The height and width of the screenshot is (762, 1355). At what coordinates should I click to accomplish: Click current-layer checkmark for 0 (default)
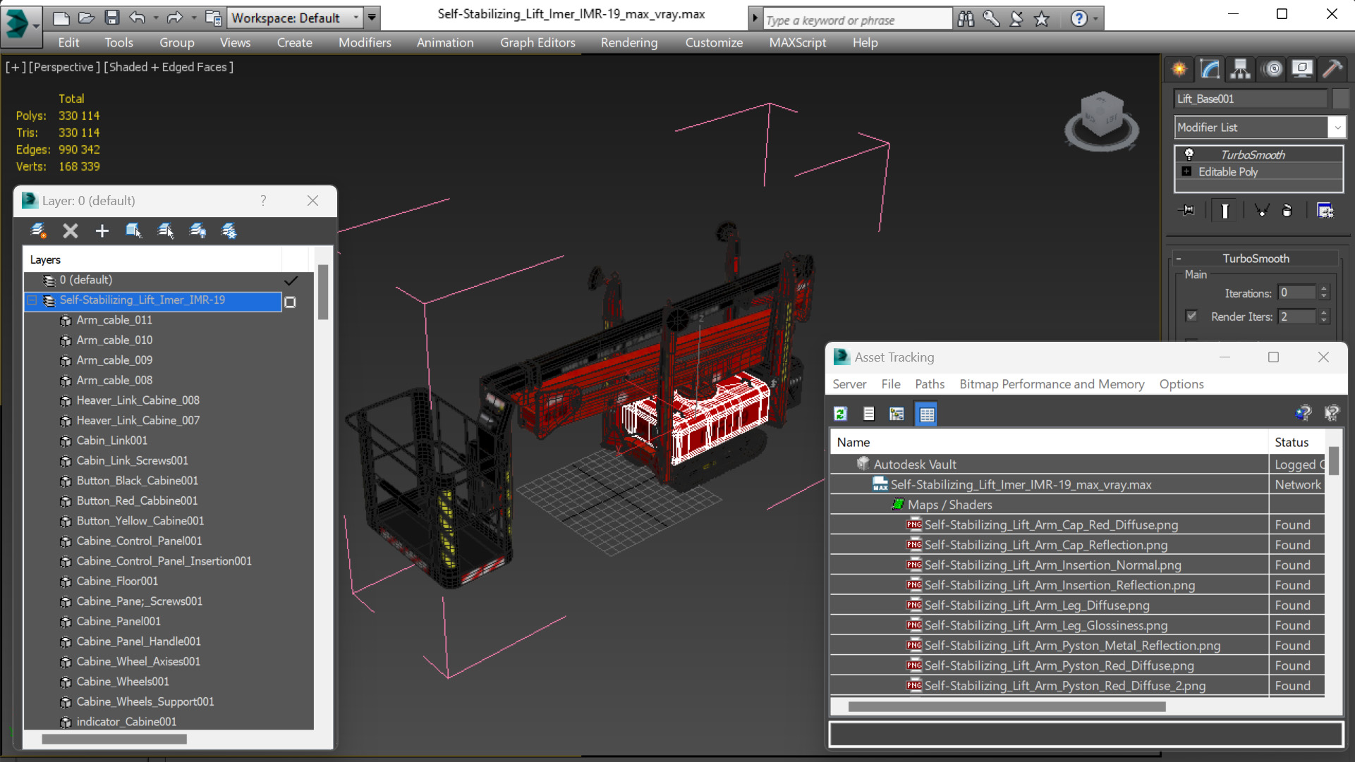pyautogui.click(x=291, y=281)
